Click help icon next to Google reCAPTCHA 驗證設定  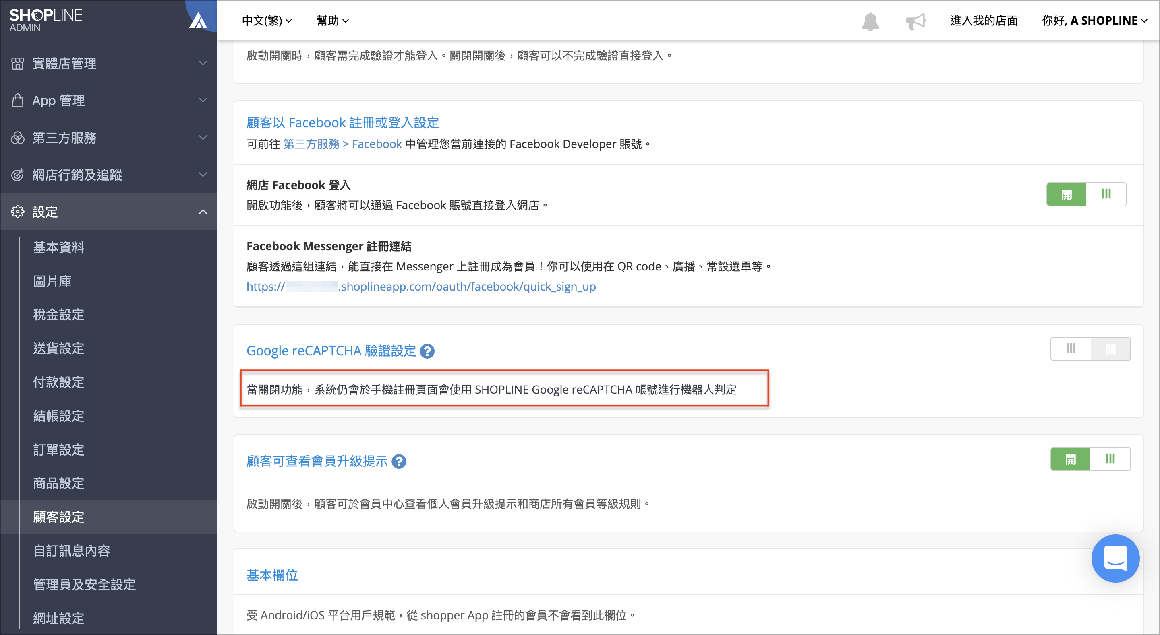coord(427,351)
